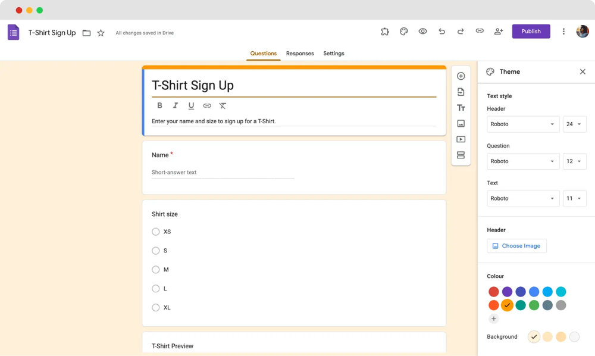
Task: Preview the form
Action: point(422,31)
